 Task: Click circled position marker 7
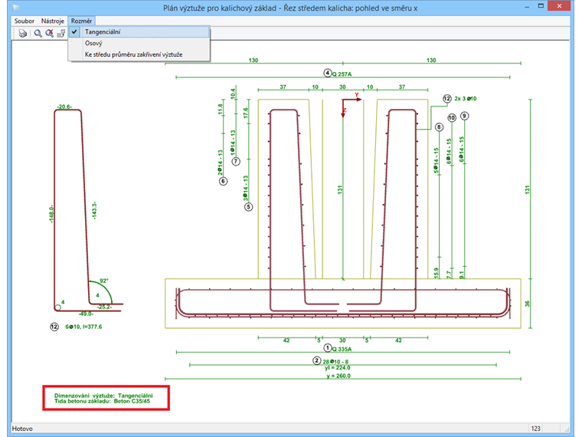pos(236,161)
